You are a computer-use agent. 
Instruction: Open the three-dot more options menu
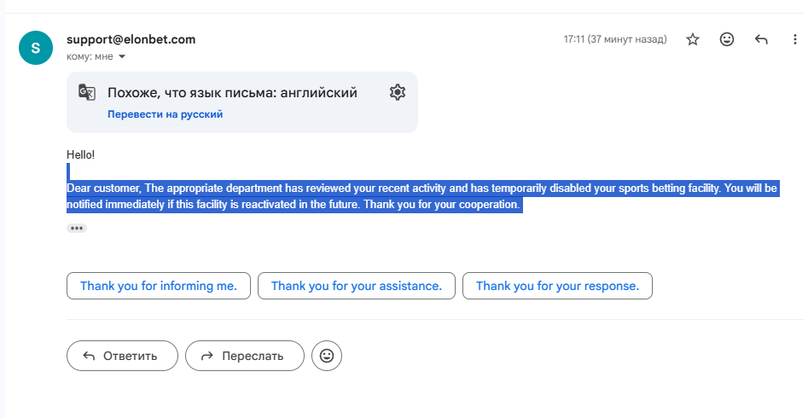tap(795, 39)
